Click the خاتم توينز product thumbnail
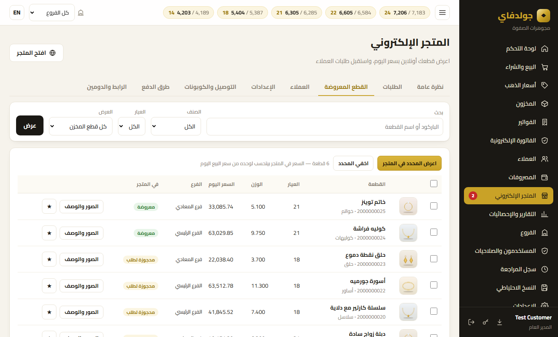This screenshot has height=337, width=558. [408, 206]
